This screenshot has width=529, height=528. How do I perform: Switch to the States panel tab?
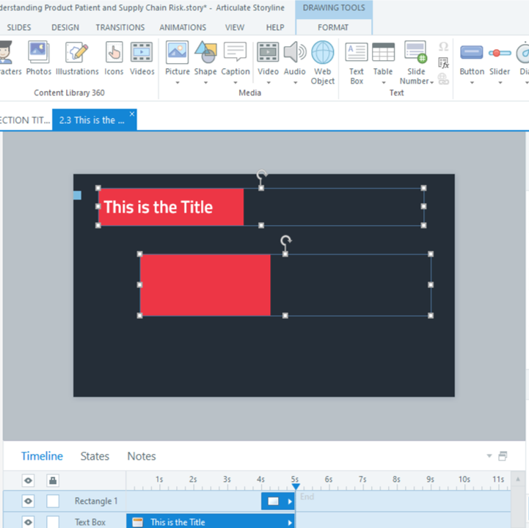coord(95,456)
